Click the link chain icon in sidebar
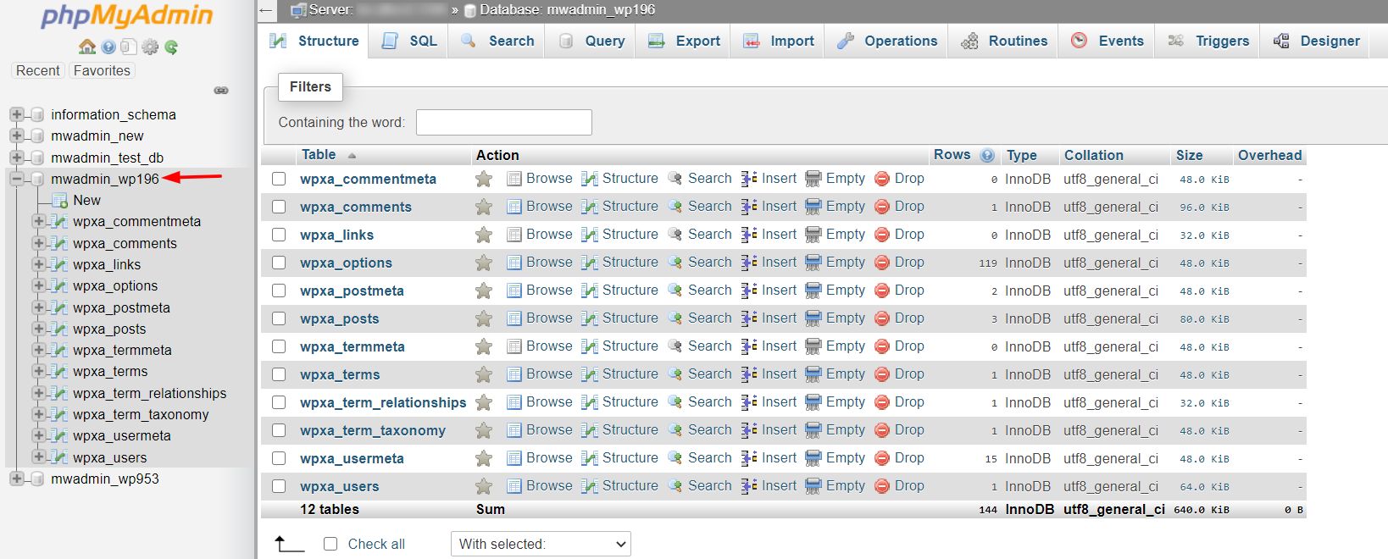Screen dimensions: 1388x559 221,90
